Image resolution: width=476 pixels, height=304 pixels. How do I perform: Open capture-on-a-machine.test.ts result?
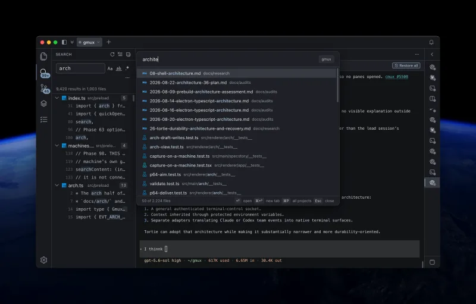click(x=237, y=156)
